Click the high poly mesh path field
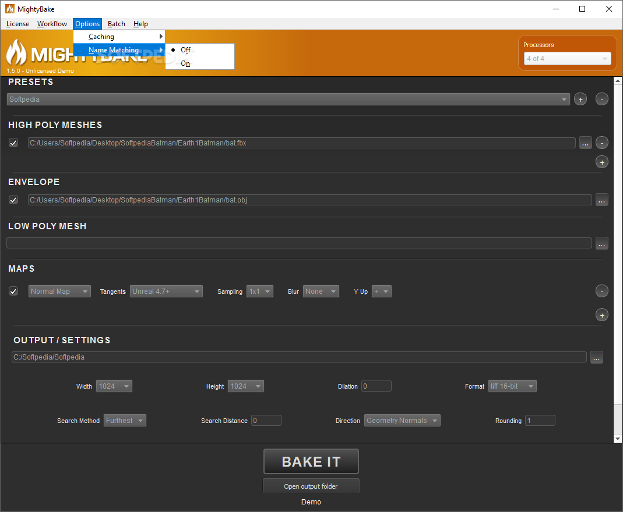Image resolution: width=623 pixels, height=512 pixels. click(301, 143)
